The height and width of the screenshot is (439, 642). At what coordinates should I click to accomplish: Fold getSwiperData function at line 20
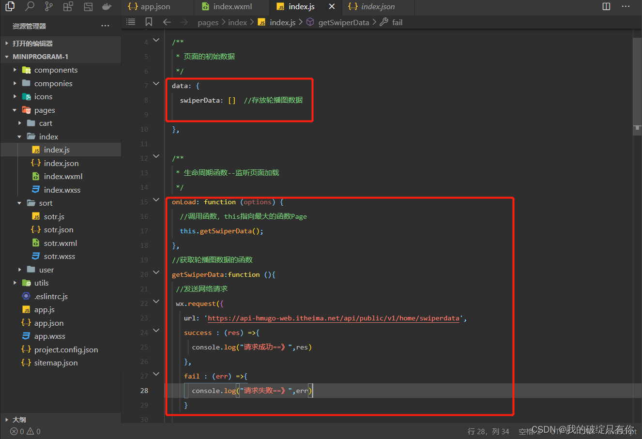(x=156, y=272)
